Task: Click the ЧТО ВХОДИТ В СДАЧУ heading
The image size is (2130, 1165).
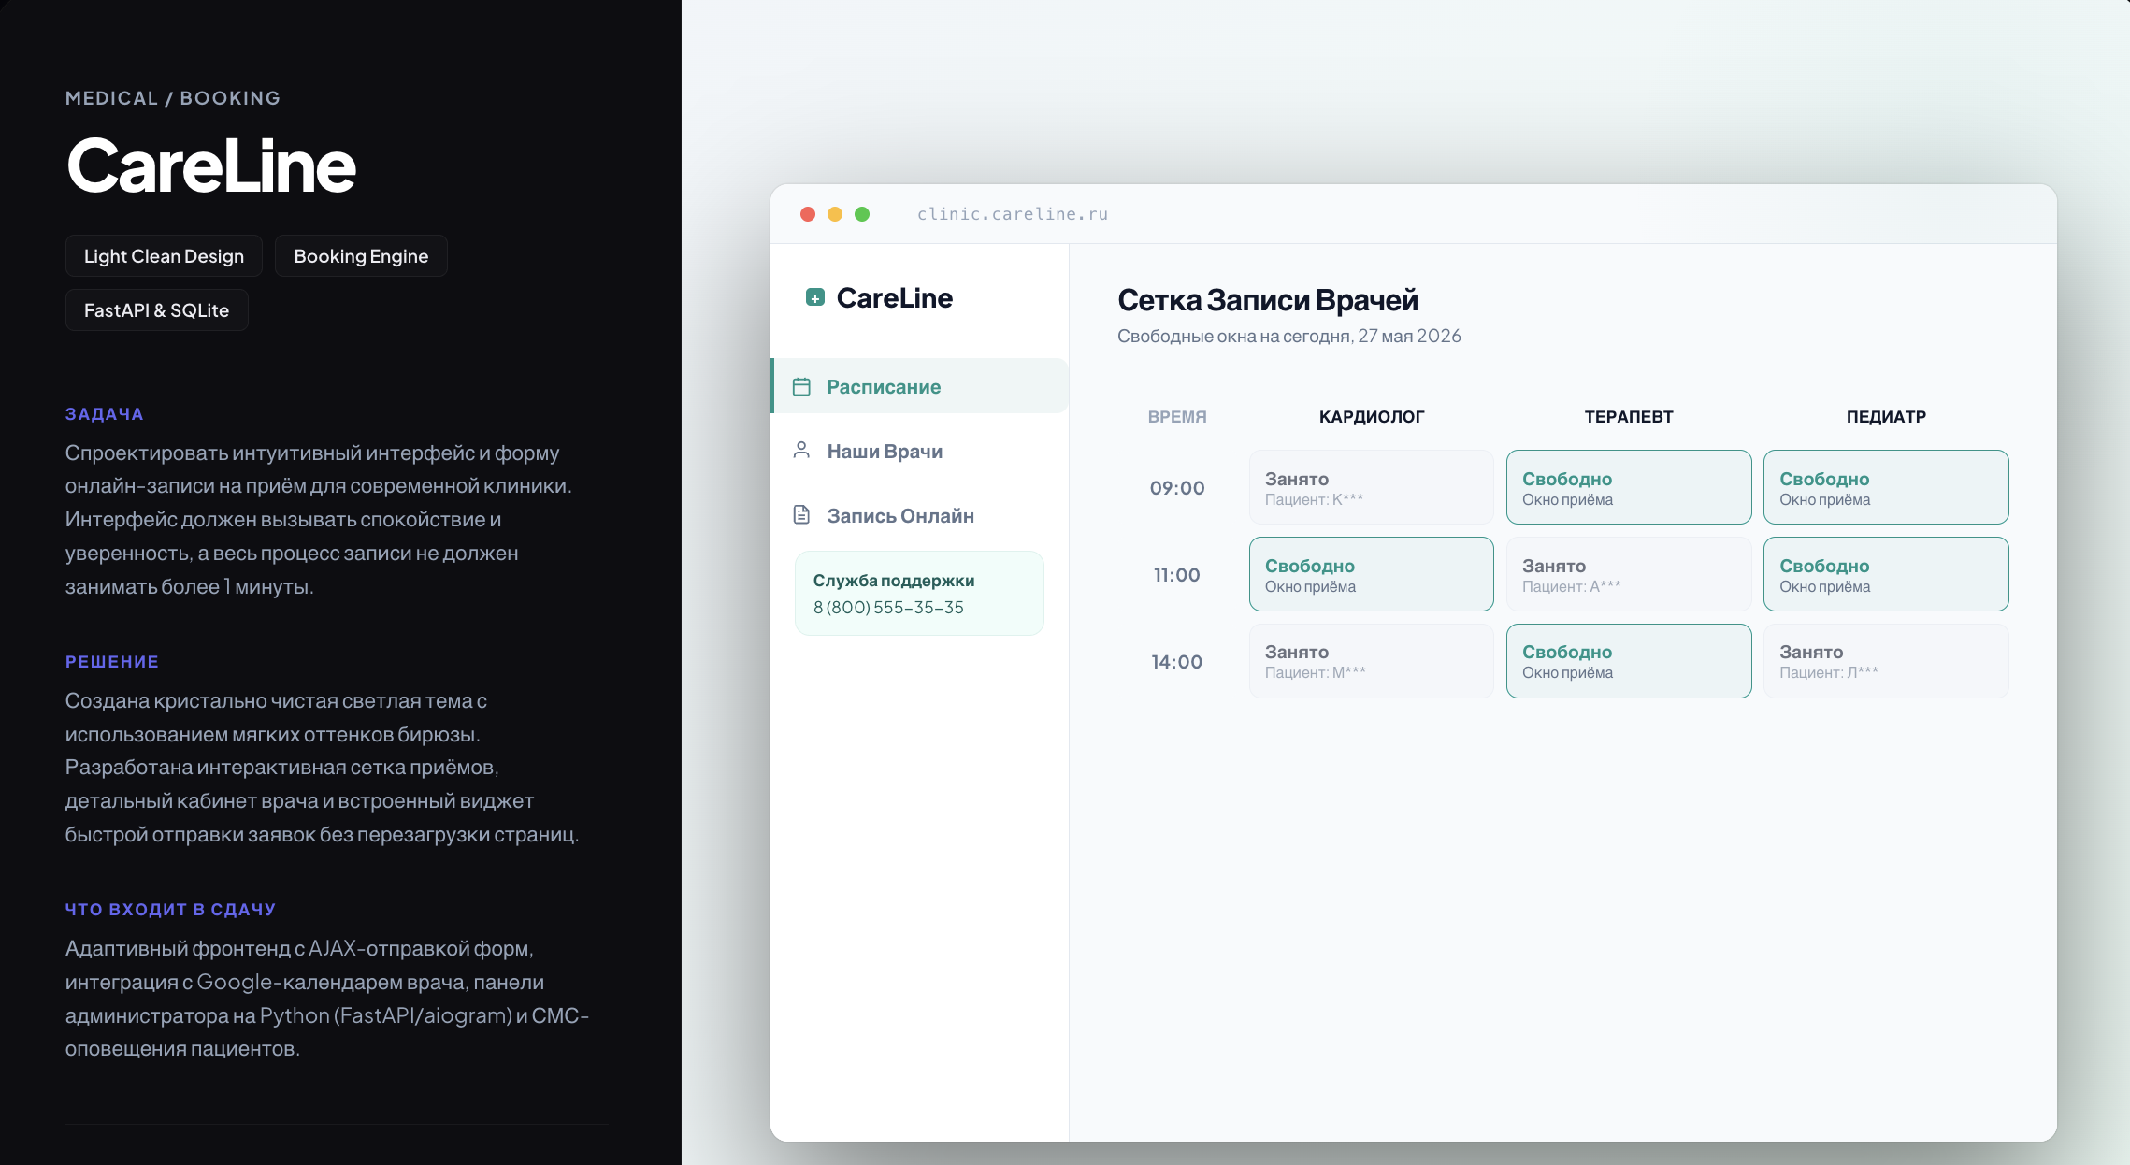Action: (170, 910)
